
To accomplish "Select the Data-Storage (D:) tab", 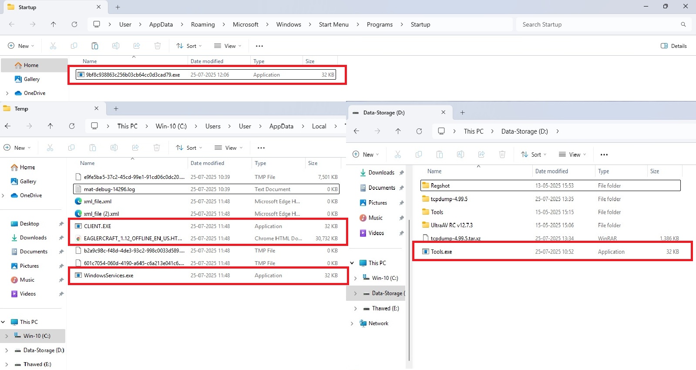I will point(384,112).
